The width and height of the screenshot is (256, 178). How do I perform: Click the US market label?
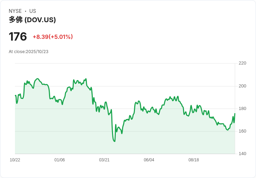coord(33,11)
